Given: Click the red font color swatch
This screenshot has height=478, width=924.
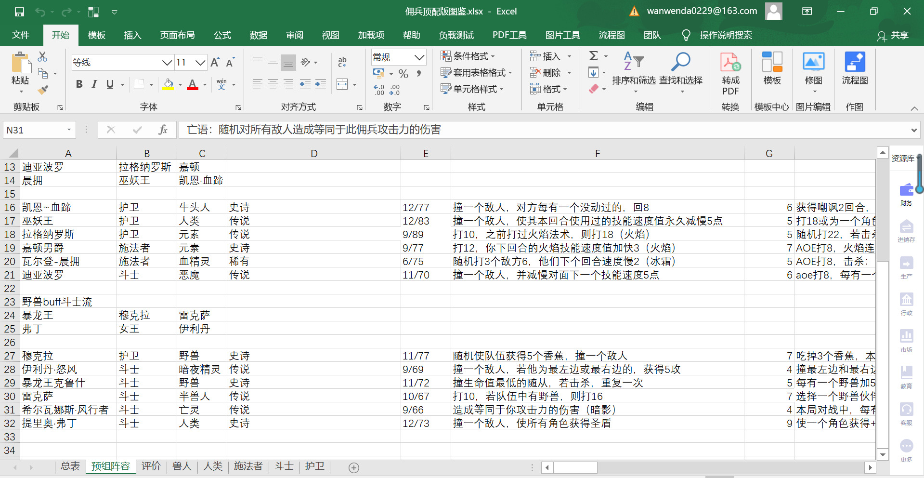Looking at the screenshot, I should [x=193, y=85].
